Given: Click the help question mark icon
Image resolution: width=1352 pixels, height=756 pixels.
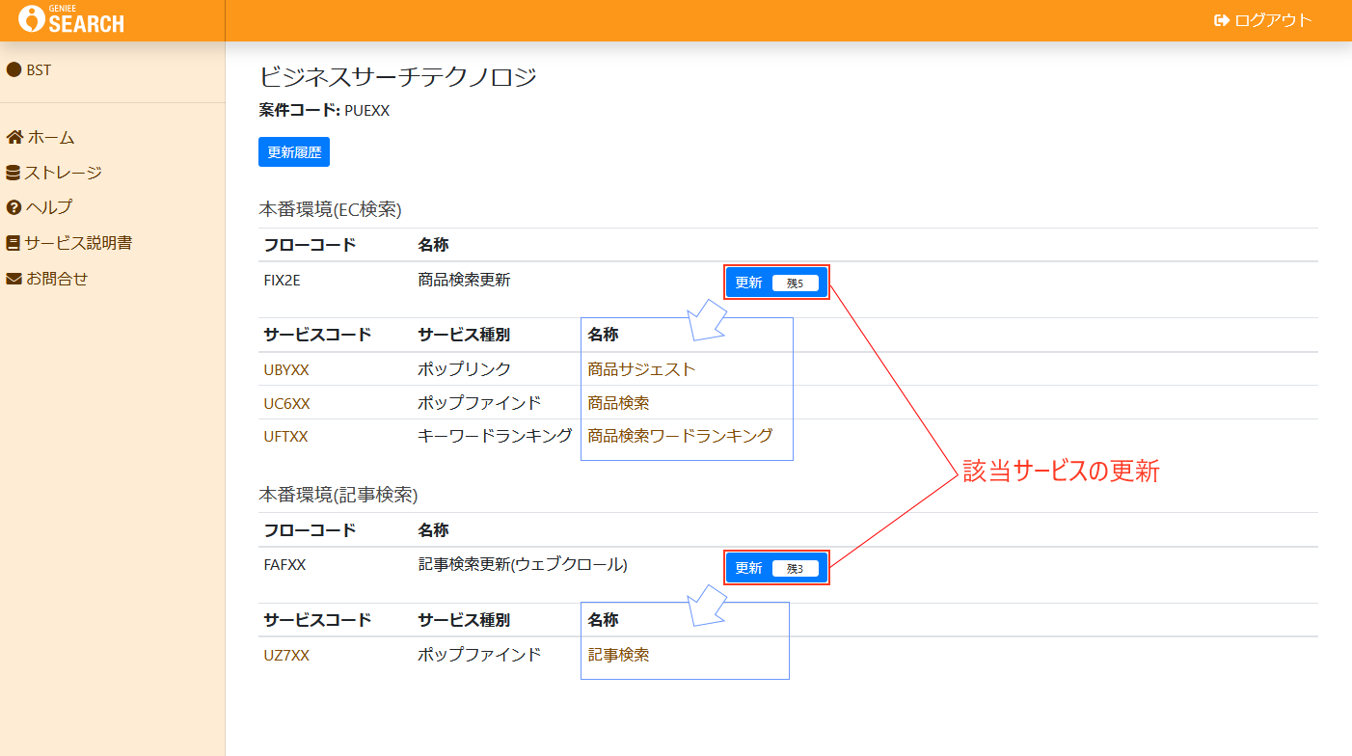Looking at the screenshot, I should pyautogui.click(x=14, y=207).
